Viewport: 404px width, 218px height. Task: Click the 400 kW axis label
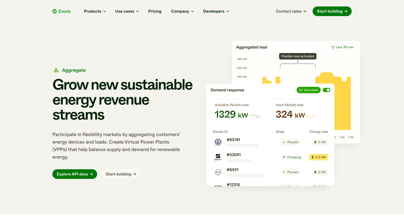(242, 68)
